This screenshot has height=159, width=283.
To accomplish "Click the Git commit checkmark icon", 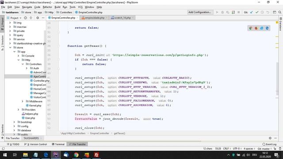I will (x=257, y=12).
